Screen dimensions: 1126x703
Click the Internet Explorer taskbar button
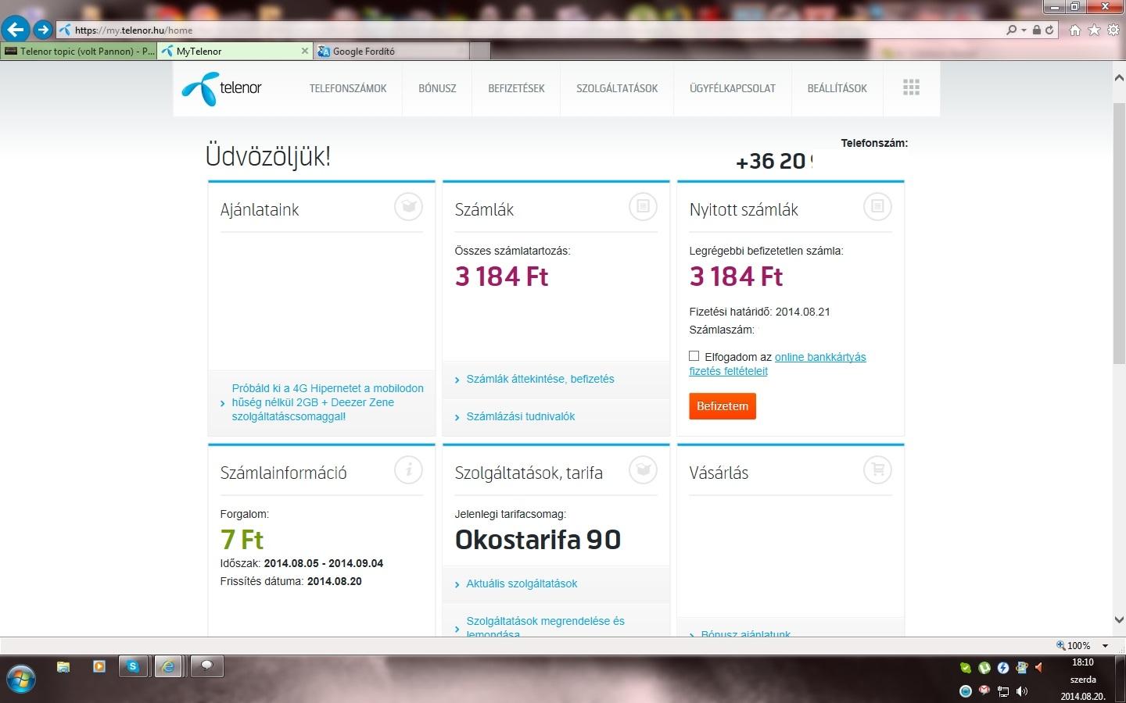coord(168,666)
